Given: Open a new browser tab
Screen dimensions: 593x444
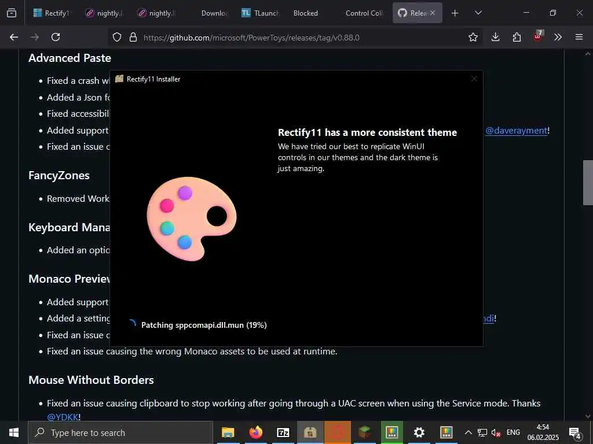Looking at the screenshot, I should click(455, 13).
